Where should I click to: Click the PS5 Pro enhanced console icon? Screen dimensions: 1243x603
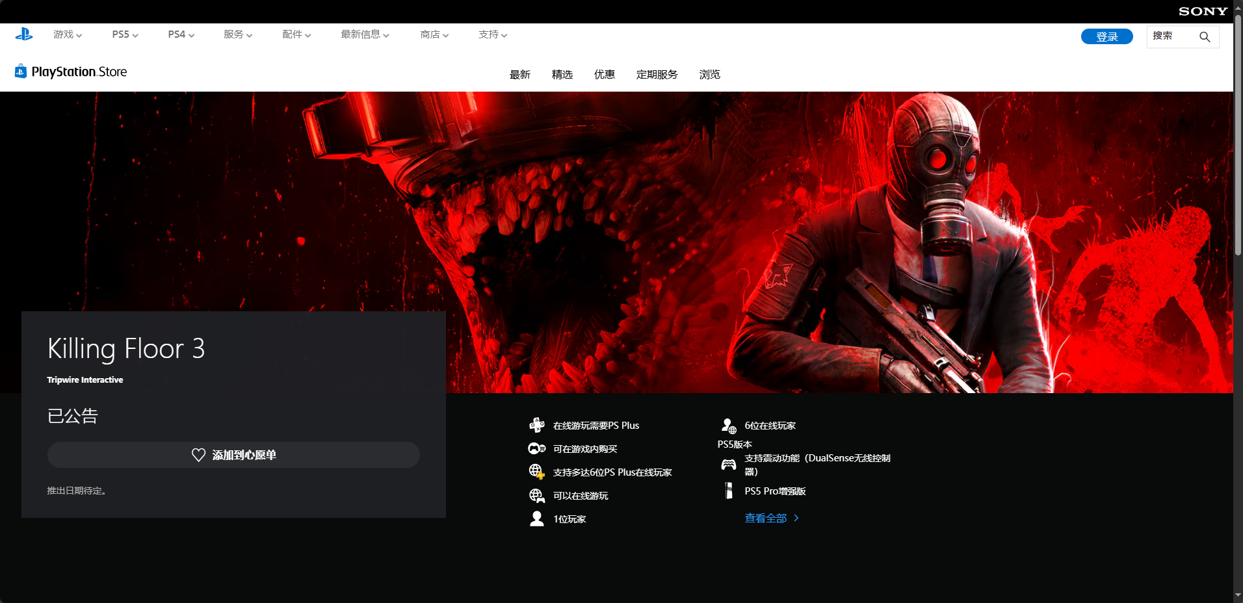click(x=729, y=491)
